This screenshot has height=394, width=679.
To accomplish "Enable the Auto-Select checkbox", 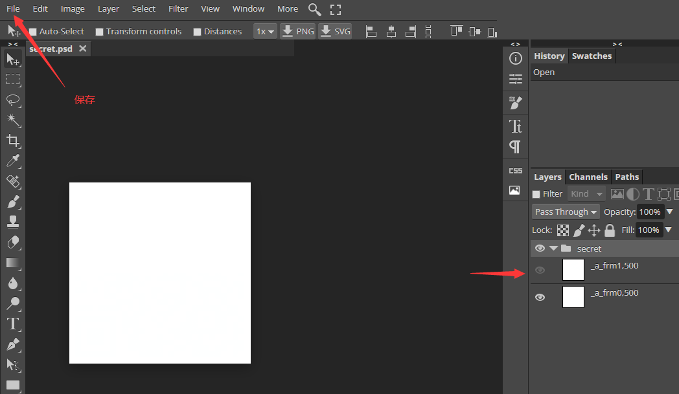I will (x=33, y=32).
